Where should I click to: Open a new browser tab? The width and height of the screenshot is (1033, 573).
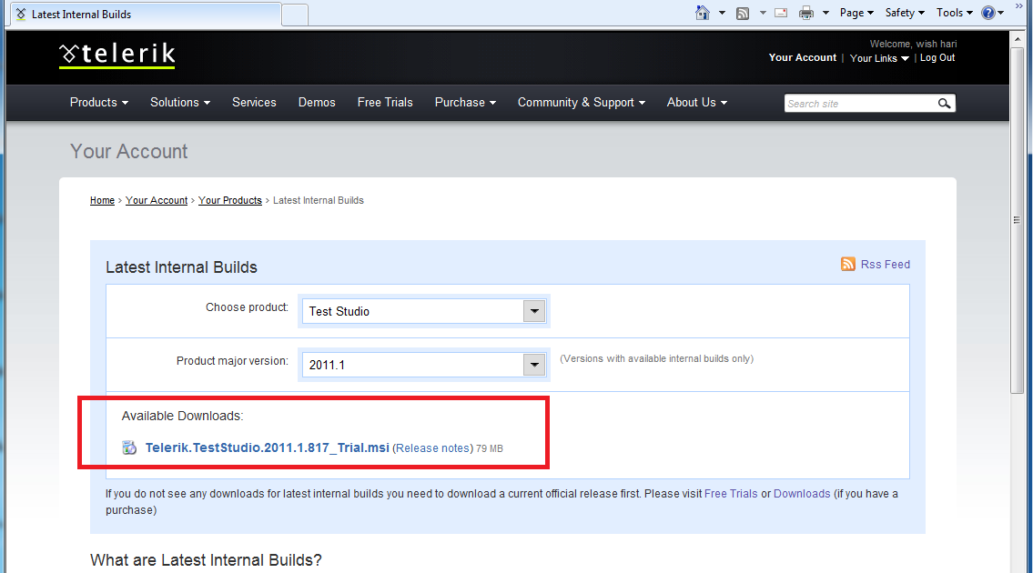295,15
